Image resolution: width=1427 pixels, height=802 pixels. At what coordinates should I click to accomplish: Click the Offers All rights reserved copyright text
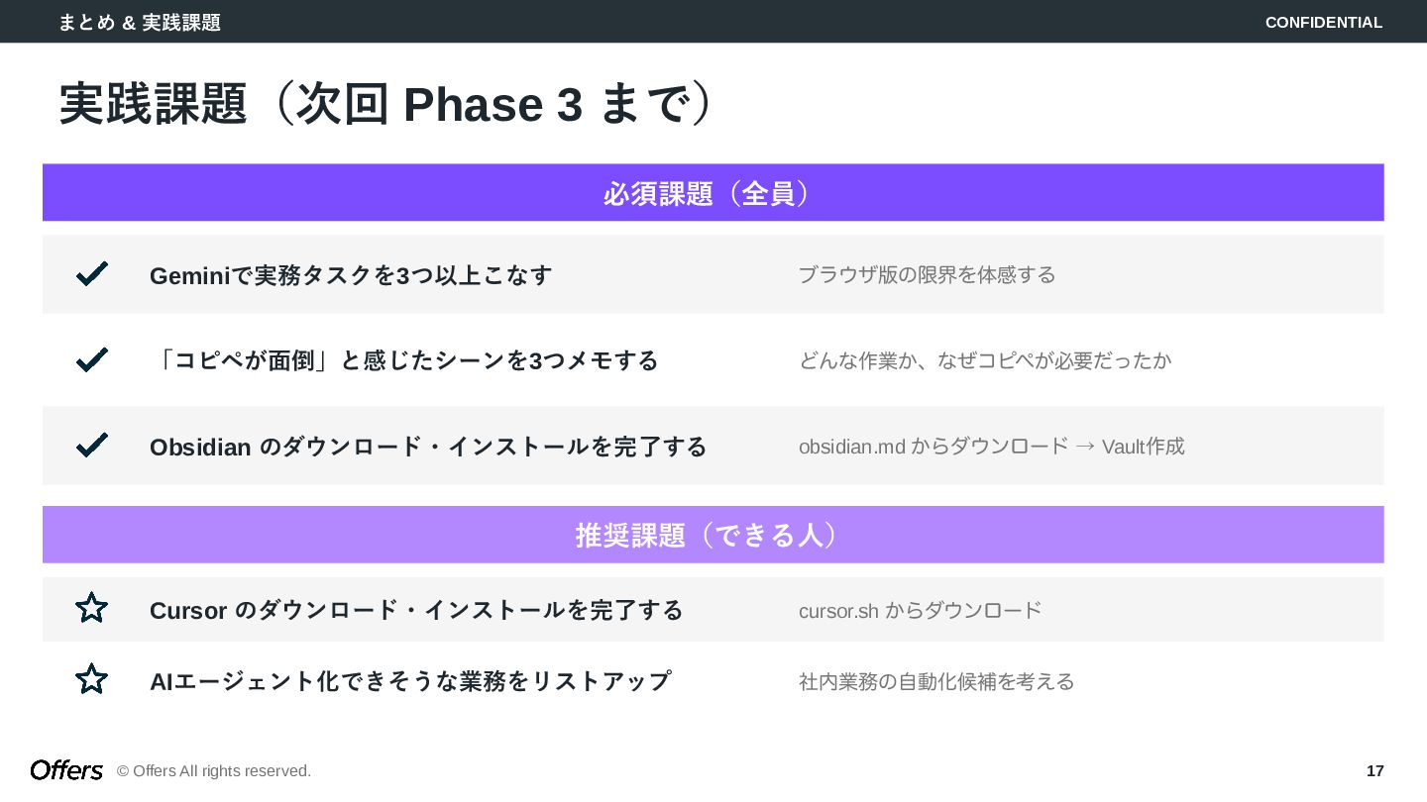pyautogui.click(x=214, y=770)
